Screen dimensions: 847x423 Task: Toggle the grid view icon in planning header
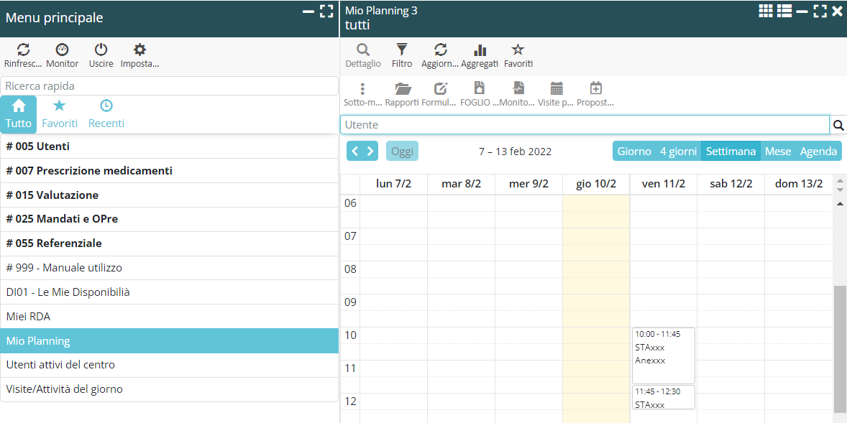[x=766, y=11]
